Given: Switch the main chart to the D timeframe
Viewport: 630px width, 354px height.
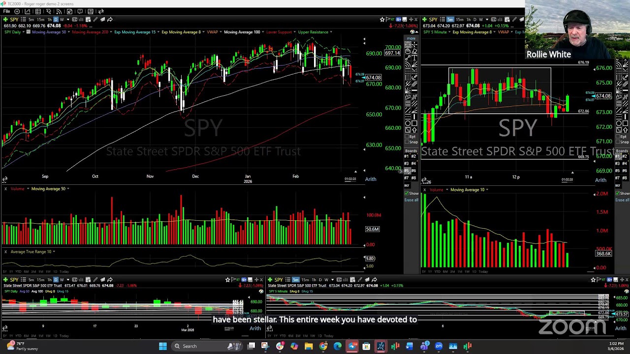Looking at the screenshot, I should (55, 20).
